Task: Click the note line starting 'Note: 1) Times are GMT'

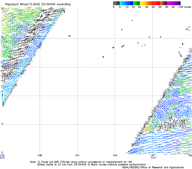Action: click(81, 162)
